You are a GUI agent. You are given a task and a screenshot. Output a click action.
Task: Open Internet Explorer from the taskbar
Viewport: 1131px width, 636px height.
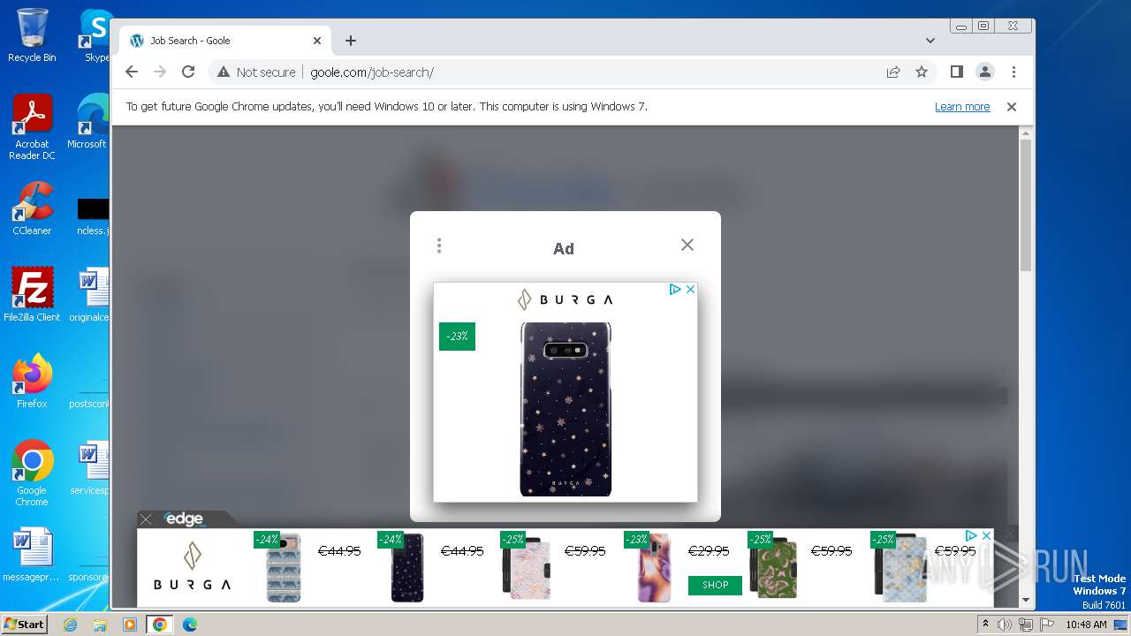point(70,625)
